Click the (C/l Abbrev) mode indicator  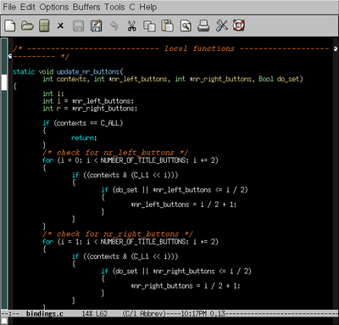click(x=144, y=313)
